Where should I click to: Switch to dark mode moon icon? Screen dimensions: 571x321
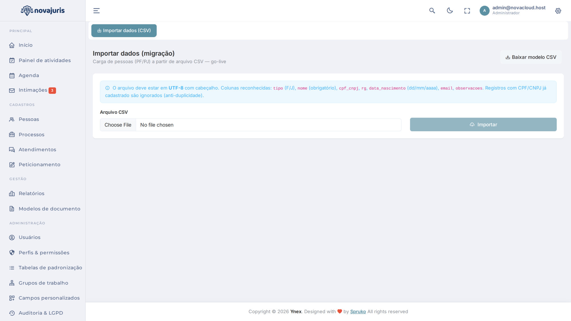pos(450,11)
